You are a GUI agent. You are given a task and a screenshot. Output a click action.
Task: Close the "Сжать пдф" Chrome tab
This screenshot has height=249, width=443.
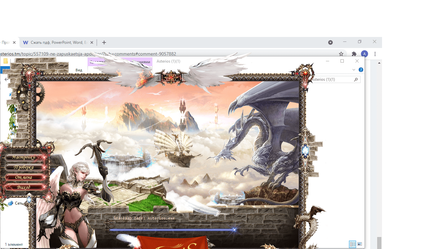point(92,42)
